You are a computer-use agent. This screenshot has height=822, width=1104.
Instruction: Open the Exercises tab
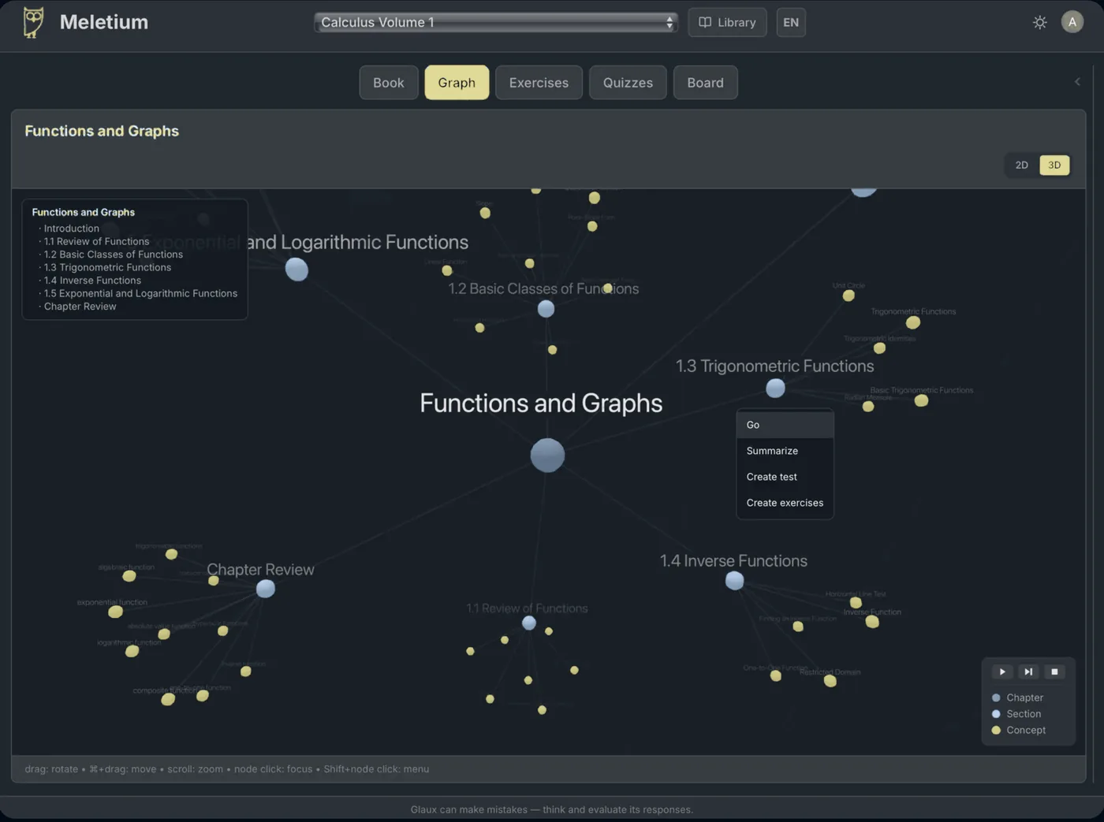point(539,83)
